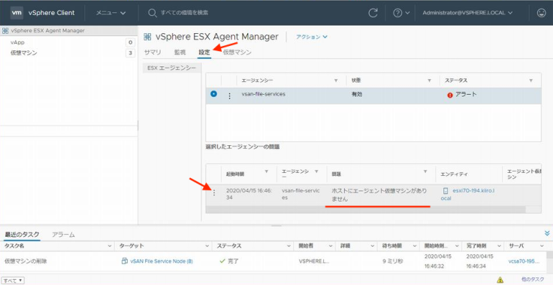Refresh using the circular arrow icon
The width and height of the screenshot is (553, 285).
pos(373,13)
